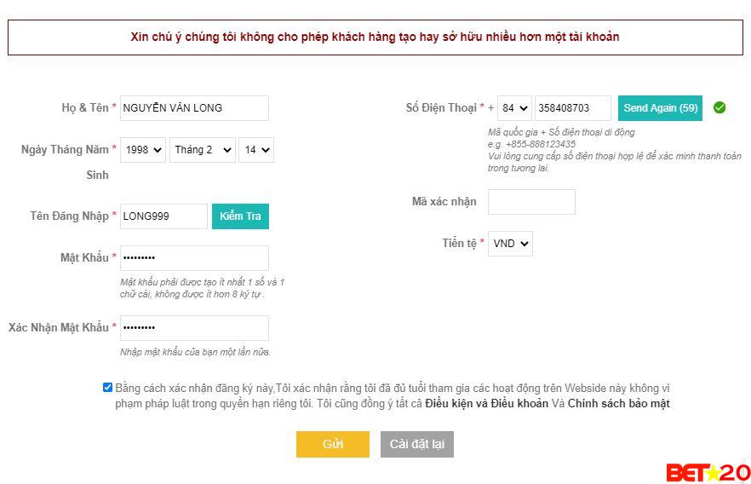
Task: Click the Send Again code button
Action: [660, 108]
